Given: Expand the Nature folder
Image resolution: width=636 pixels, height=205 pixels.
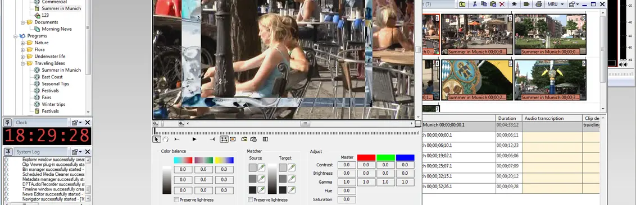Looking at the screenshot, I should coord(23,43).
